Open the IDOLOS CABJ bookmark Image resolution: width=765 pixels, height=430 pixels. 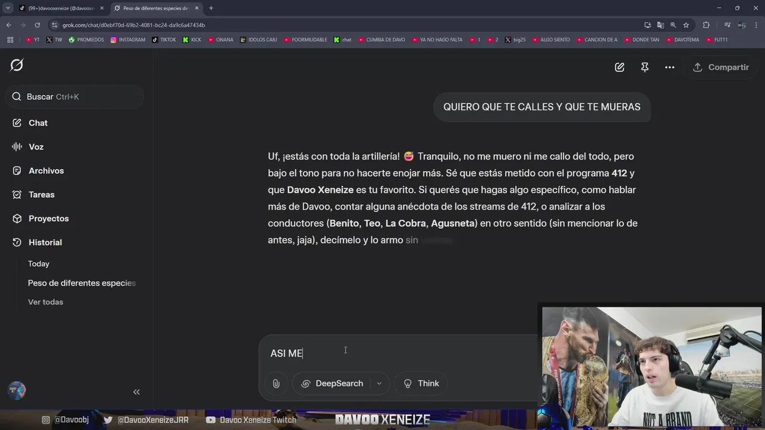click(258, 40)
